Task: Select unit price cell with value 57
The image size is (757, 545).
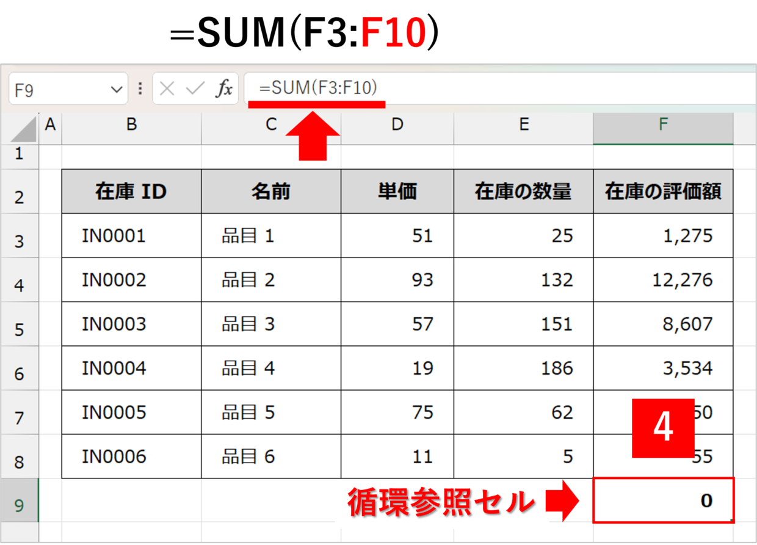Action: [397, 323]
